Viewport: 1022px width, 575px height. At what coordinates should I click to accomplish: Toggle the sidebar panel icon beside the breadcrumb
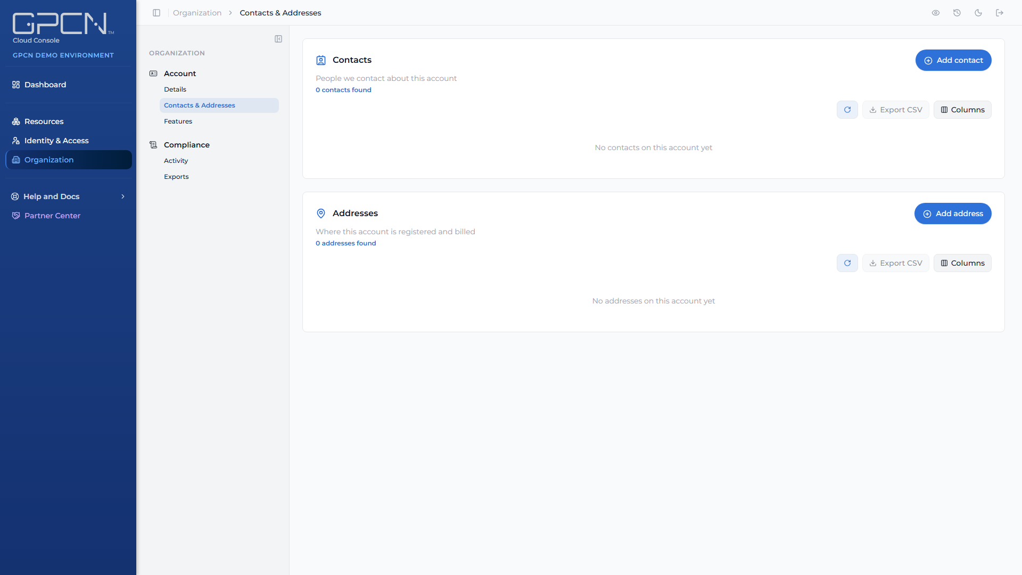pyautogui.click(x=156, y=13)
